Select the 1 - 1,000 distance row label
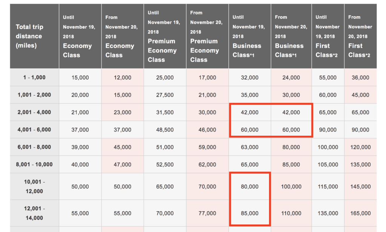Image resolution: width=386 pixels, height=232 pixels. point(34,77)
